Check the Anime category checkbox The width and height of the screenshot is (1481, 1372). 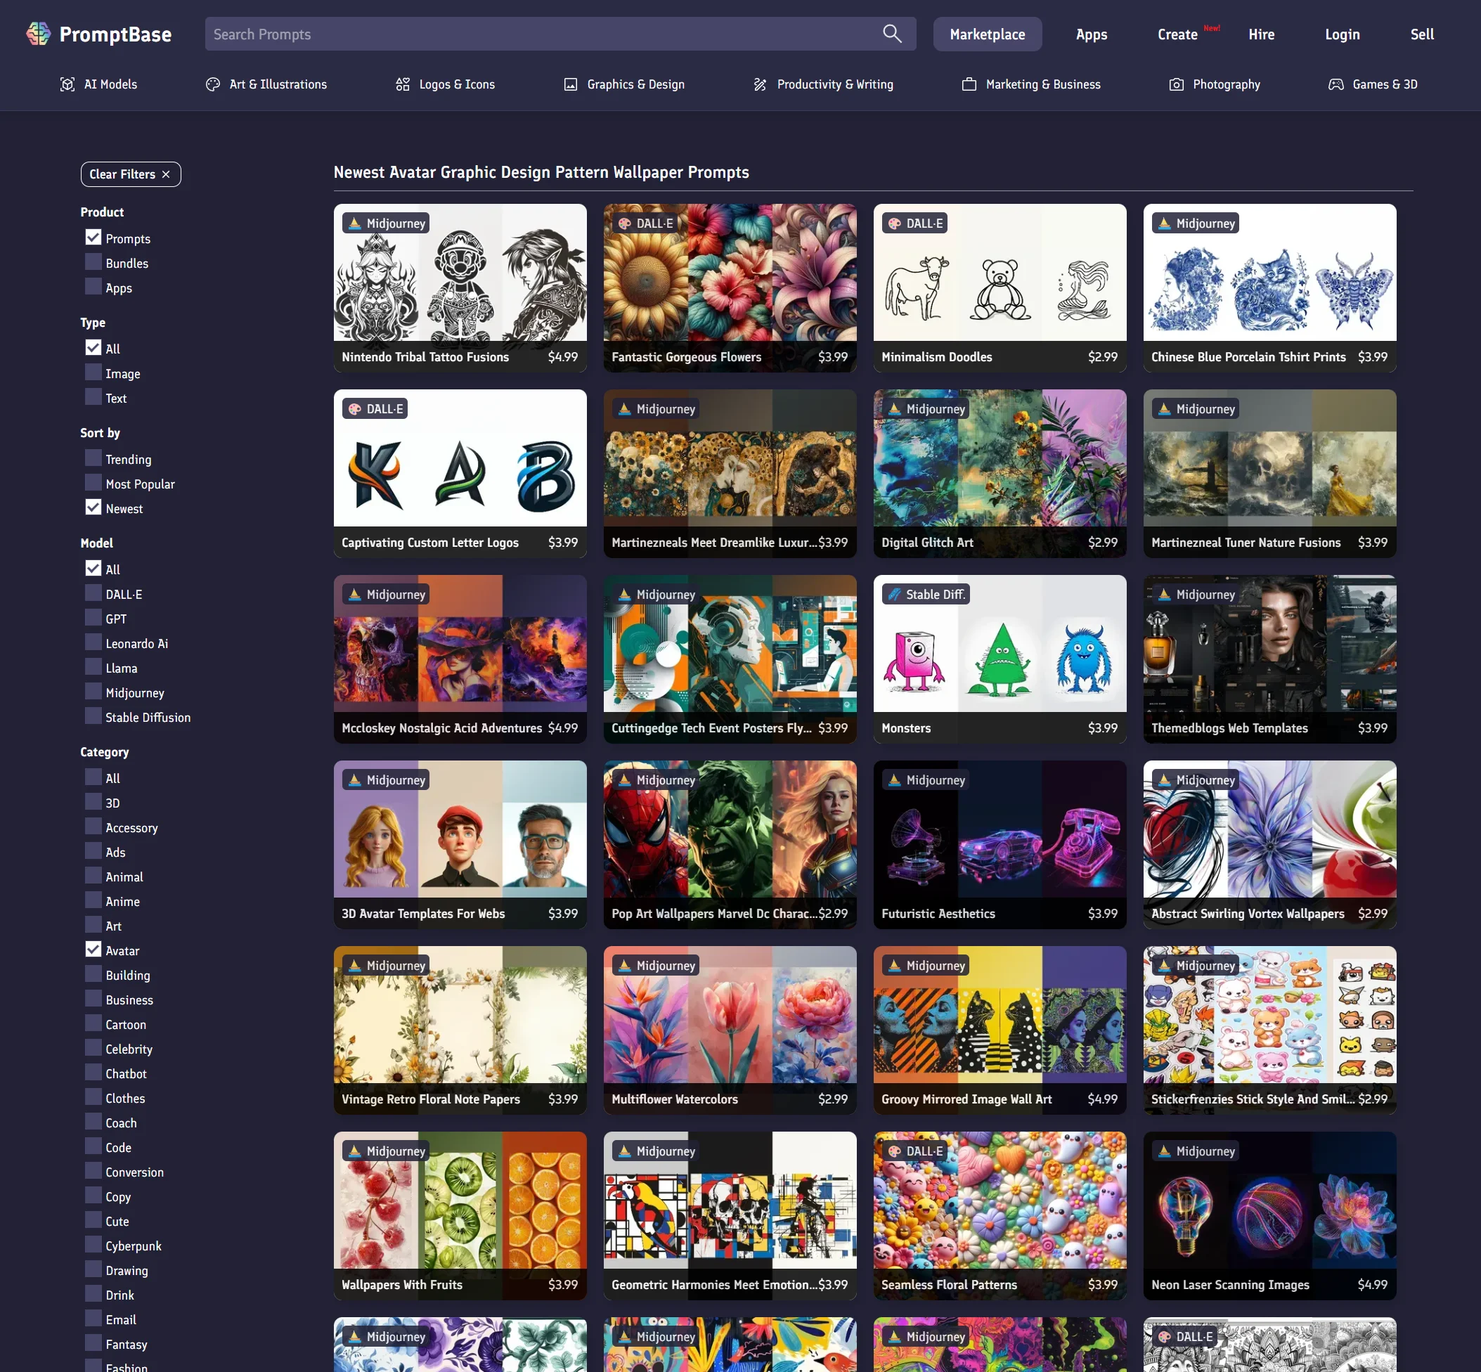[93, 900]
